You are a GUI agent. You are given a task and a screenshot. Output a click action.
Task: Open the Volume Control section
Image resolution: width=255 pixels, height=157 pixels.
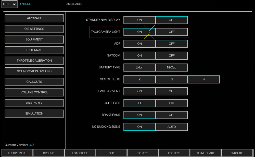click(x=34, y=92)
